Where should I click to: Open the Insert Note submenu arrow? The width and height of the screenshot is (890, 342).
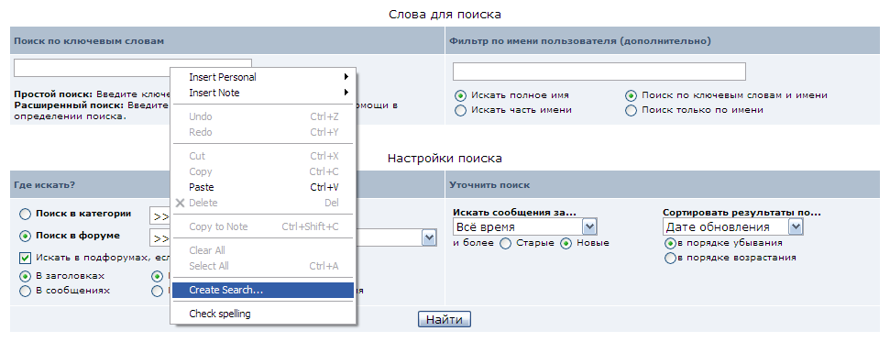[346, 93]
